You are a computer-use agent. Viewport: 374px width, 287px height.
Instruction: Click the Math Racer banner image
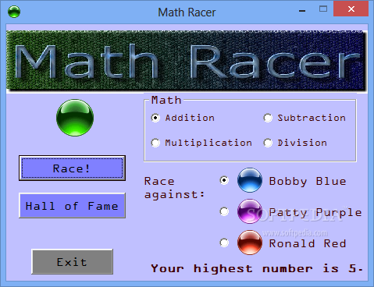tap(187, 62)
